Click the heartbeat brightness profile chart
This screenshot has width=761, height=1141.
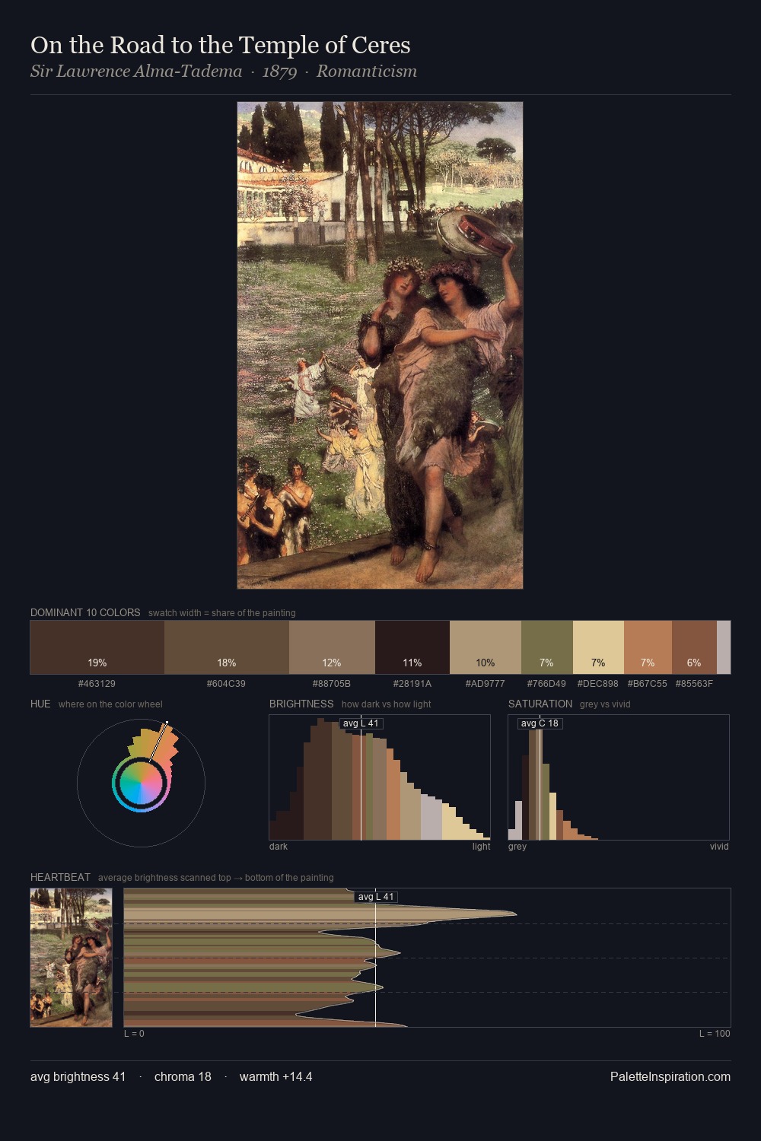pos(427,958)
